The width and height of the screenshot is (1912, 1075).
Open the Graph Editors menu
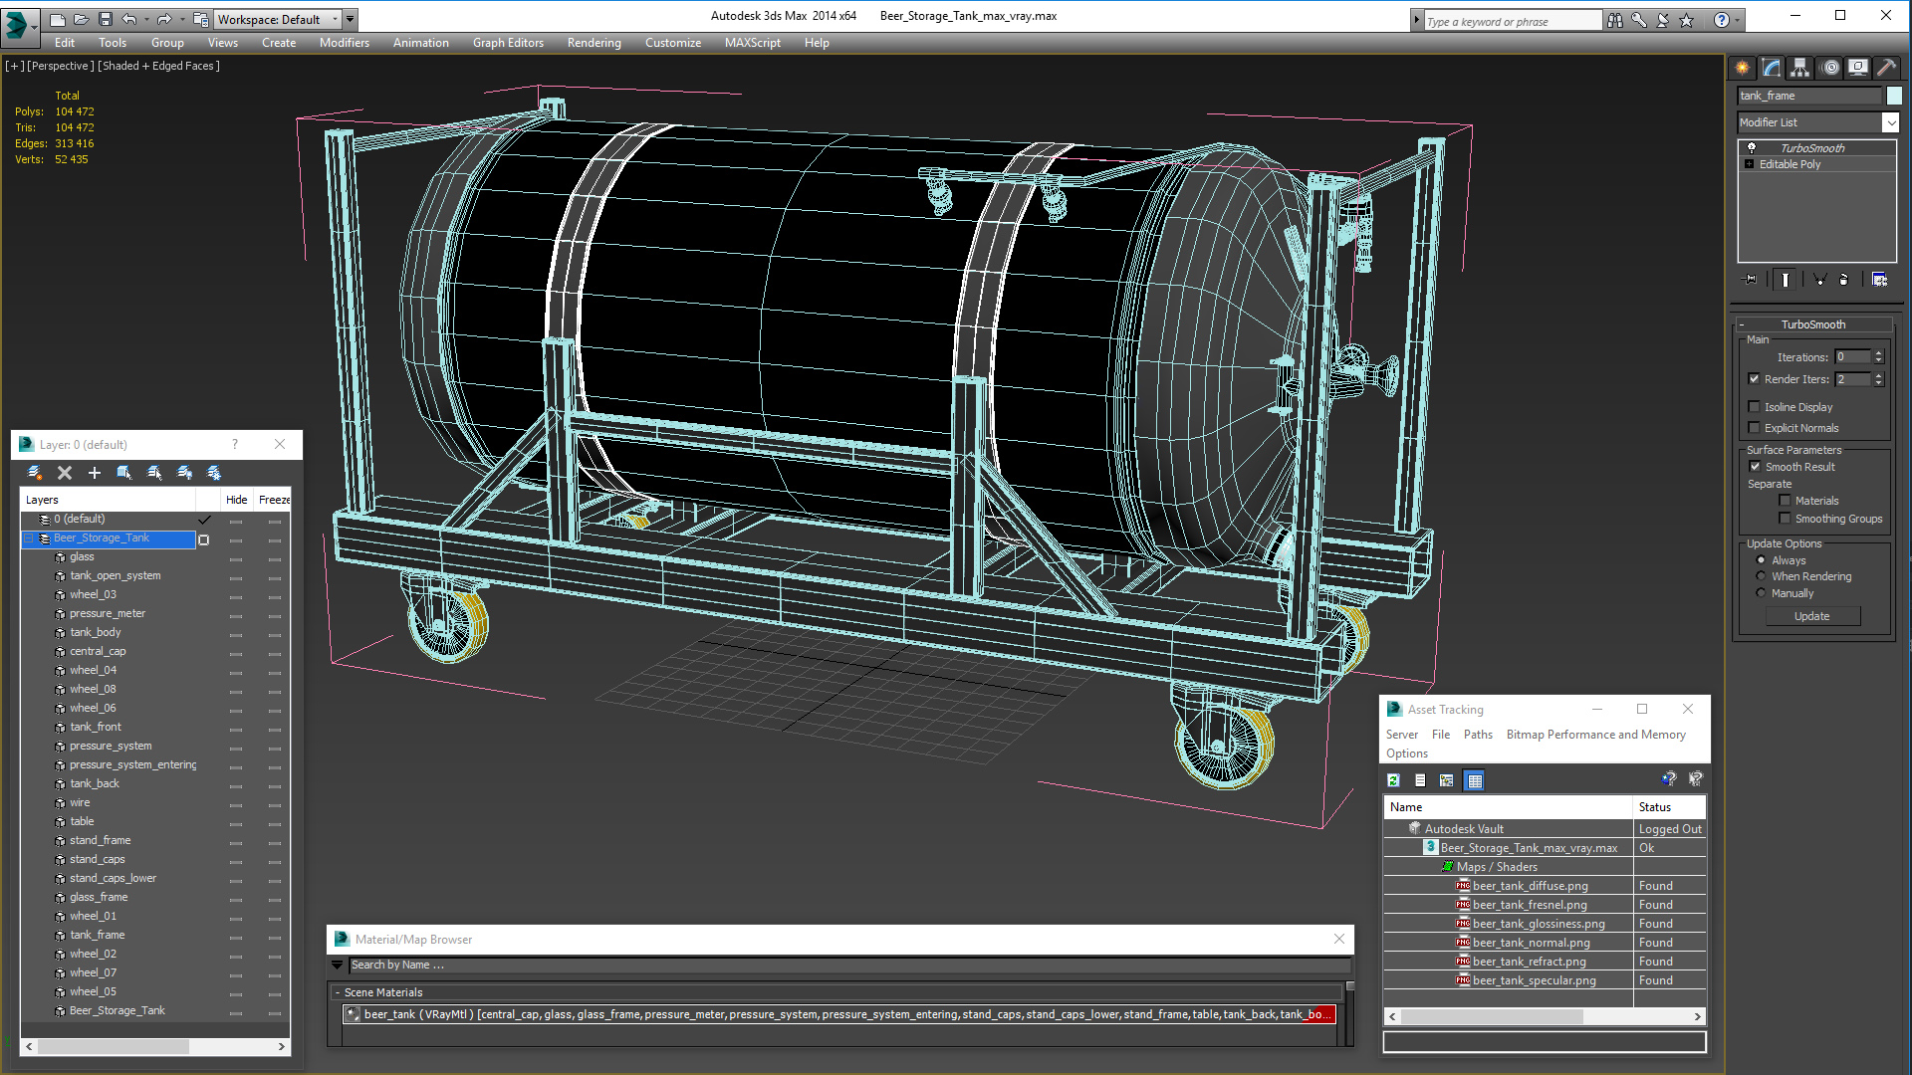coord(508,43)
